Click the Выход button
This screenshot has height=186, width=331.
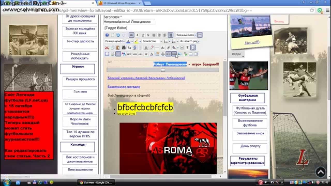pos(279,21)
